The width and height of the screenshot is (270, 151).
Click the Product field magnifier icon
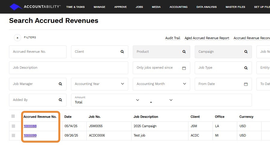click(184, 52)
